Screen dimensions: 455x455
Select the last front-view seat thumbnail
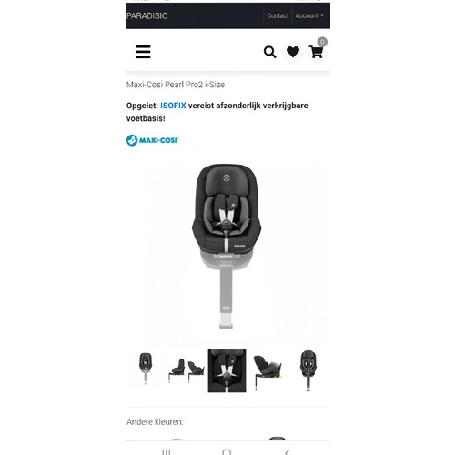(x=308, y=370)
